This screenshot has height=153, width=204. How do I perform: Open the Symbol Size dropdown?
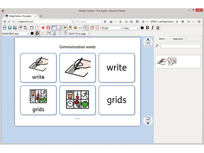tap(21, 34)
